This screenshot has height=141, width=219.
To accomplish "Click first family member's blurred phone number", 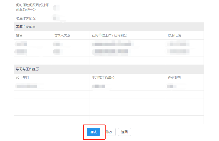I will (178, 44).
